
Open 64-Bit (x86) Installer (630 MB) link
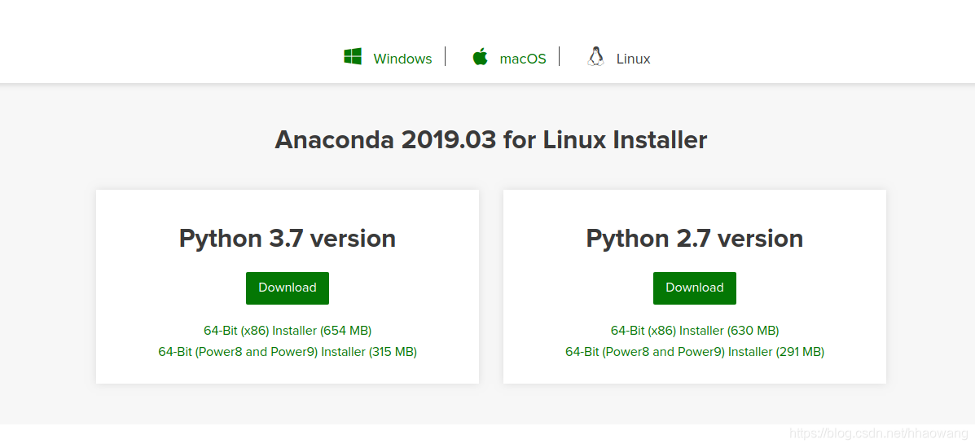695,331
